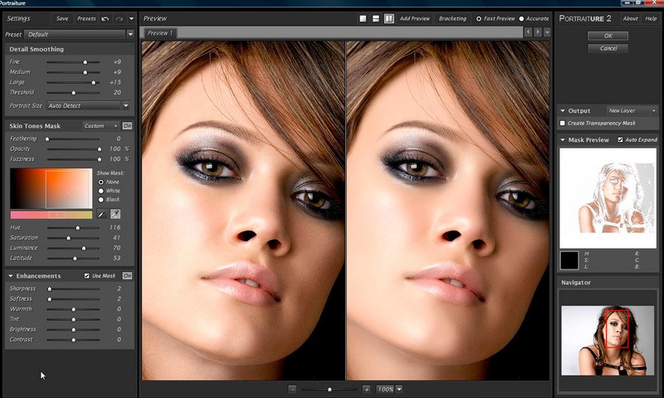Click the Brightness slider handle
Image resolution: width=664 pixels, height=398 pixels.
[x=74, y=329]
